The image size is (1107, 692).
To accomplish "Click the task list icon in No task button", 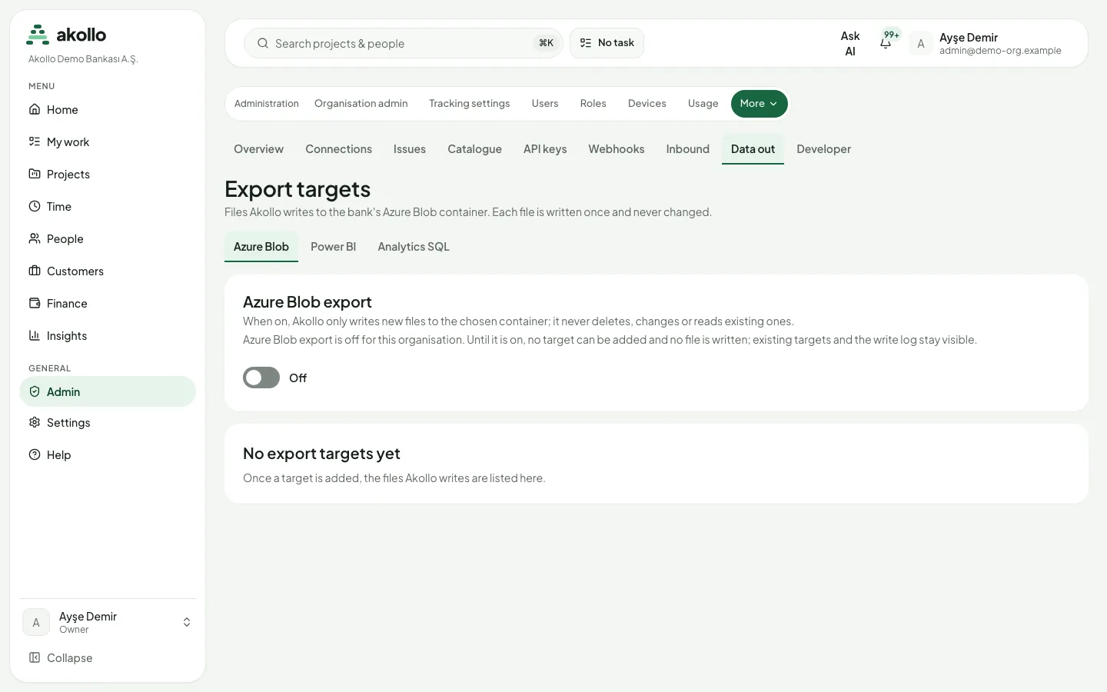I will click(x=586, y=43).
